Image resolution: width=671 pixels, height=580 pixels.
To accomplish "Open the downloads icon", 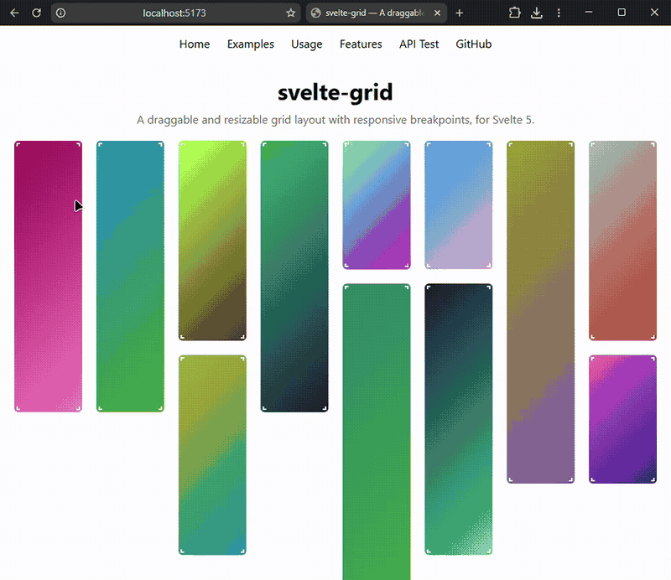I will coord(536,13).
